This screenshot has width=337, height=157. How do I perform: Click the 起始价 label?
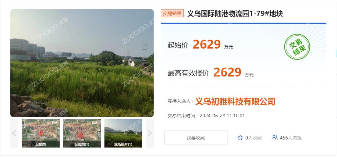178,45
